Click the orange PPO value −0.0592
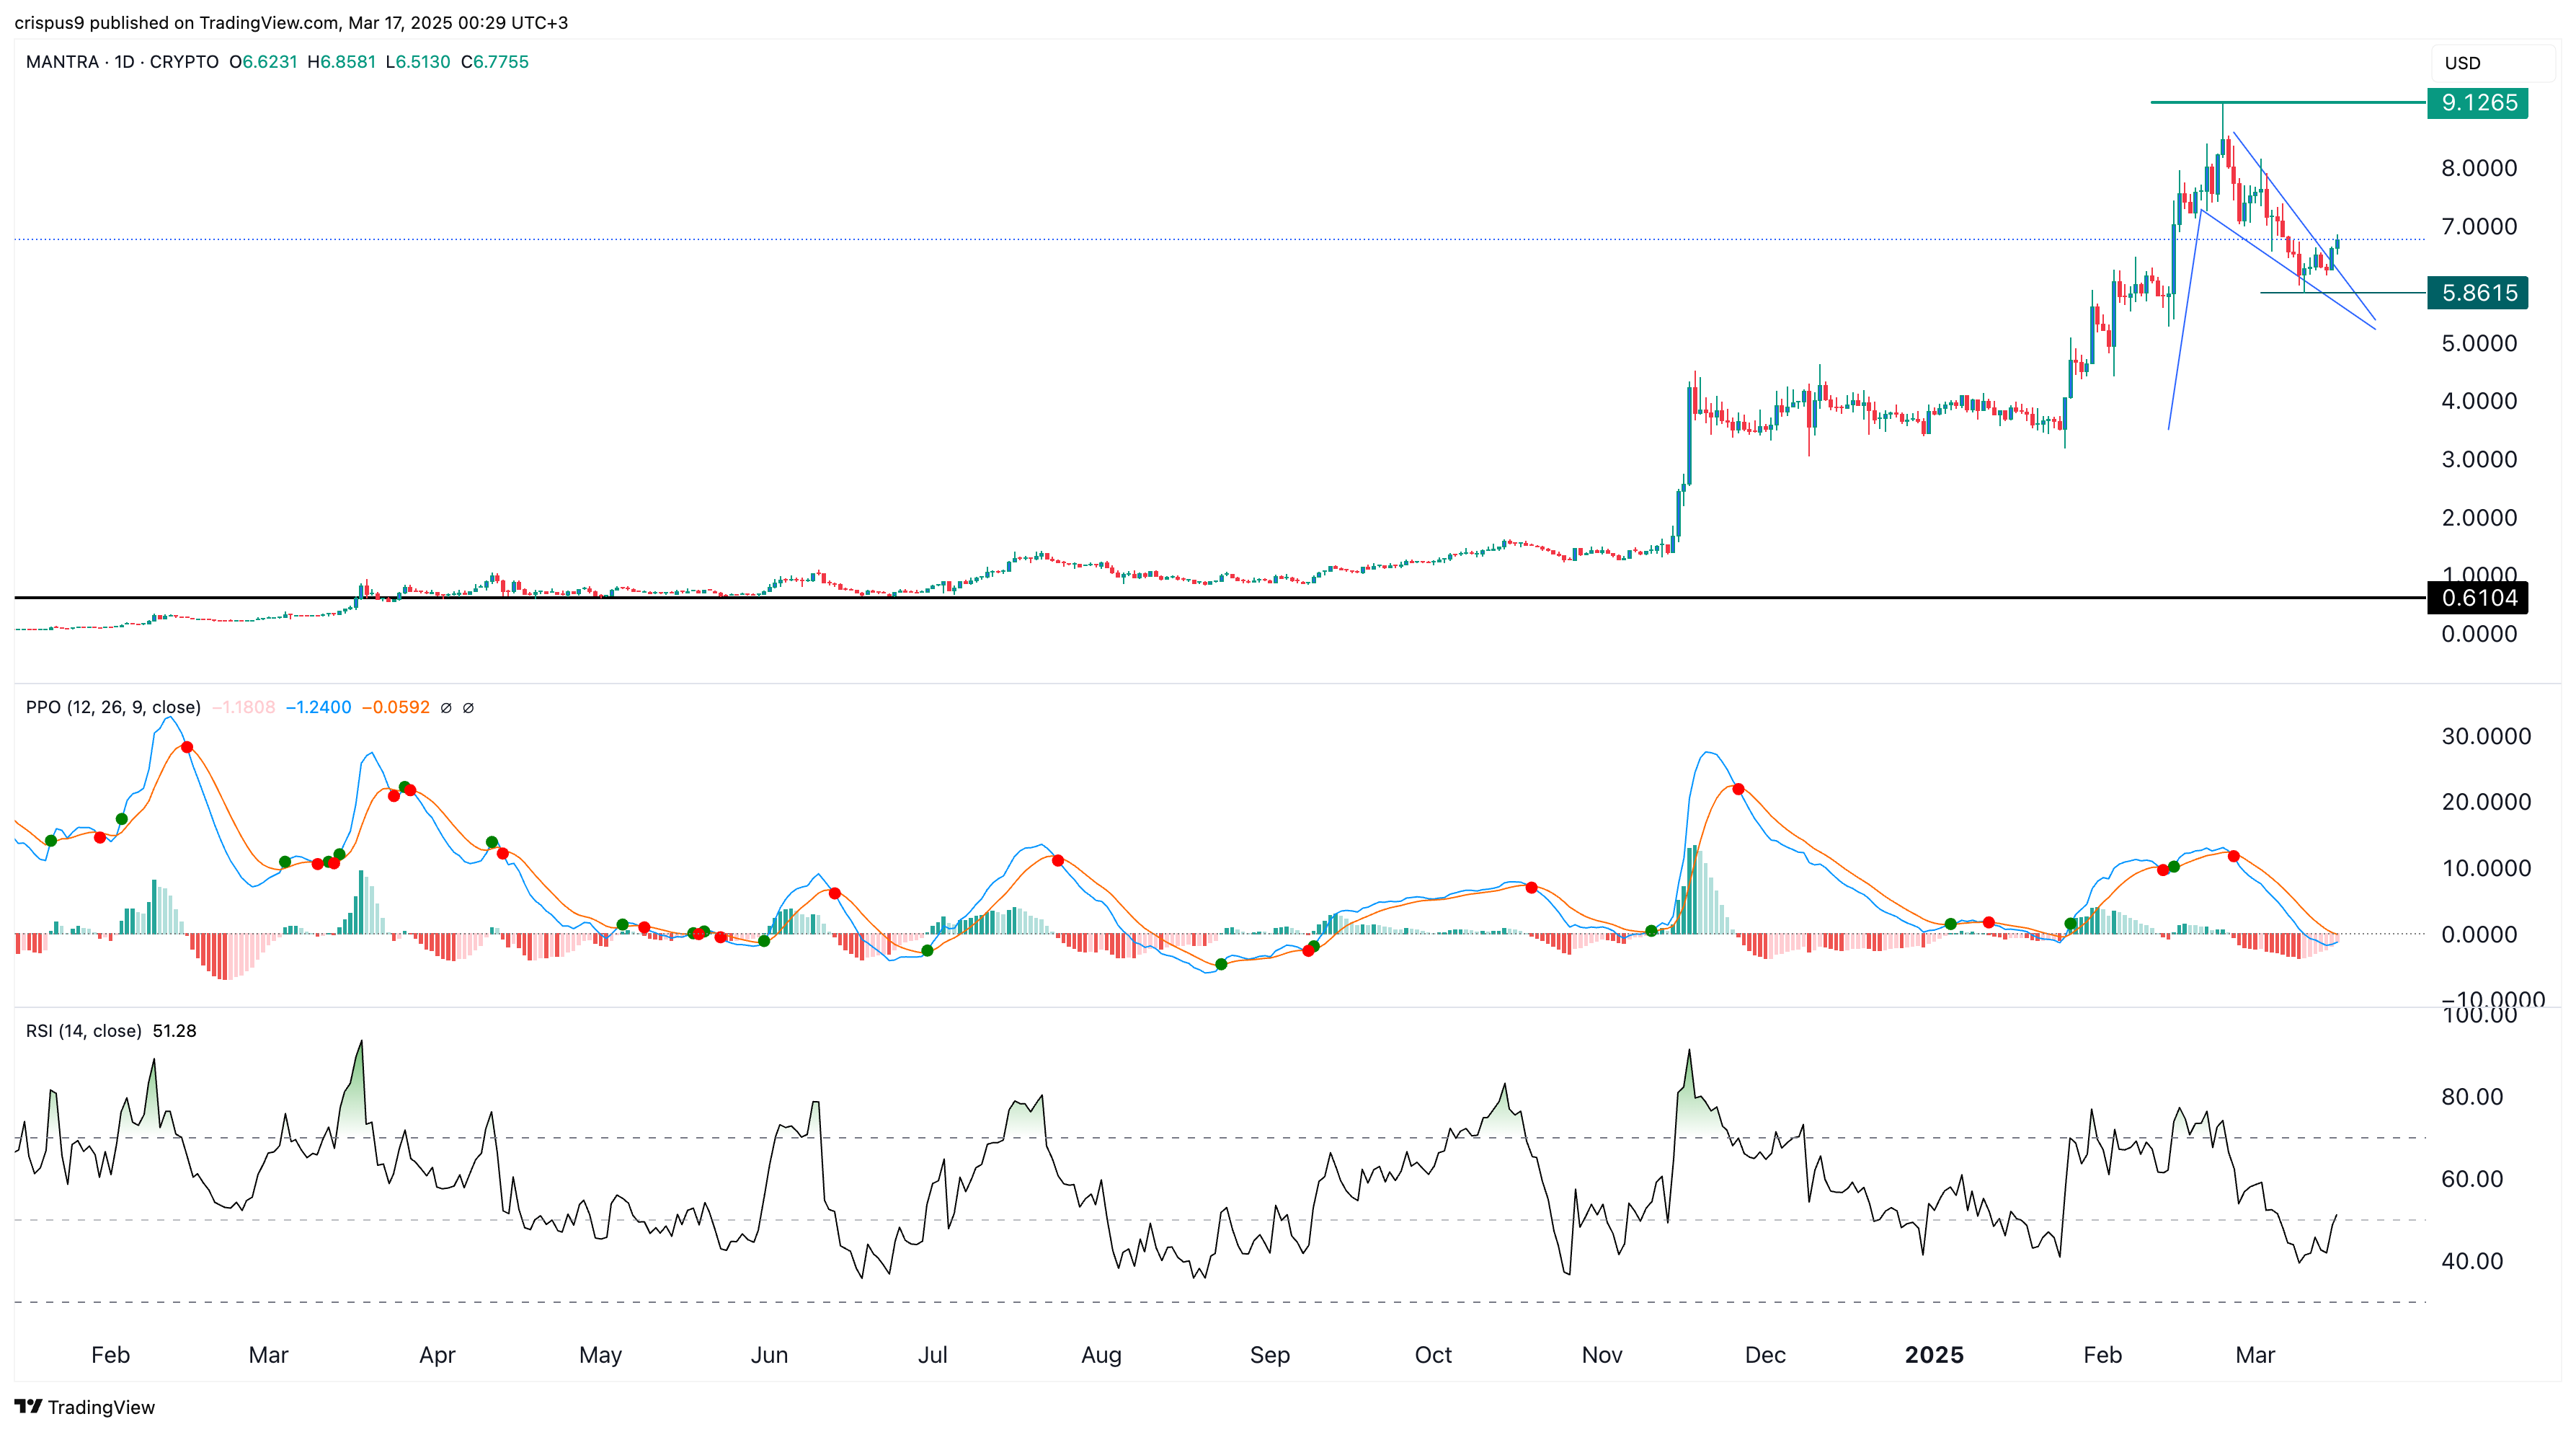The height and width of the screenshot is (1432, 2576). 395,707
